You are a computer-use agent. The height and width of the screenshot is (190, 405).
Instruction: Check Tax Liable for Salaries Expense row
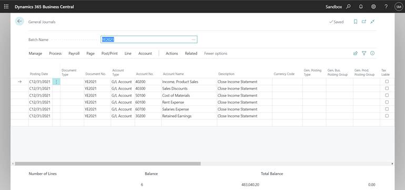(387, 109)
